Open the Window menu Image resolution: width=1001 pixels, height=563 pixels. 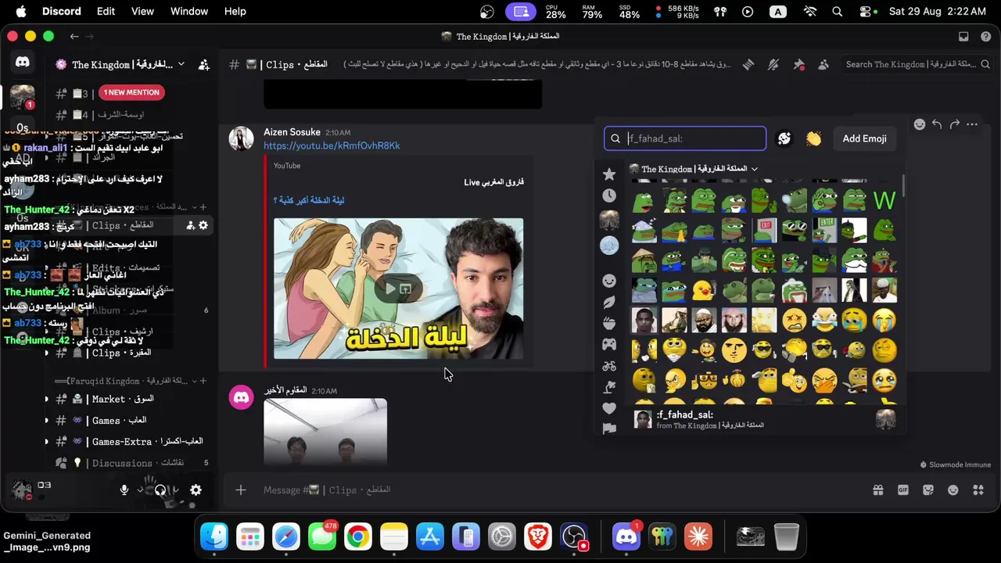point(189,12)
